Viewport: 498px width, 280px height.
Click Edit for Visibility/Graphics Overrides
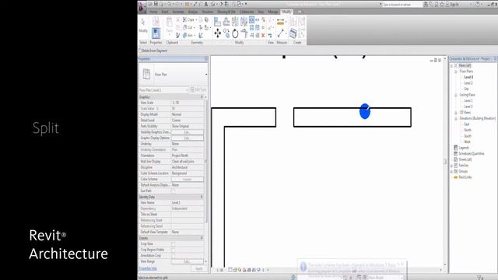click(x=187, y=132)
